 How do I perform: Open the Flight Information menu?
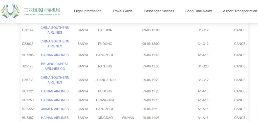pyautogui.click(x=88, y=11)
